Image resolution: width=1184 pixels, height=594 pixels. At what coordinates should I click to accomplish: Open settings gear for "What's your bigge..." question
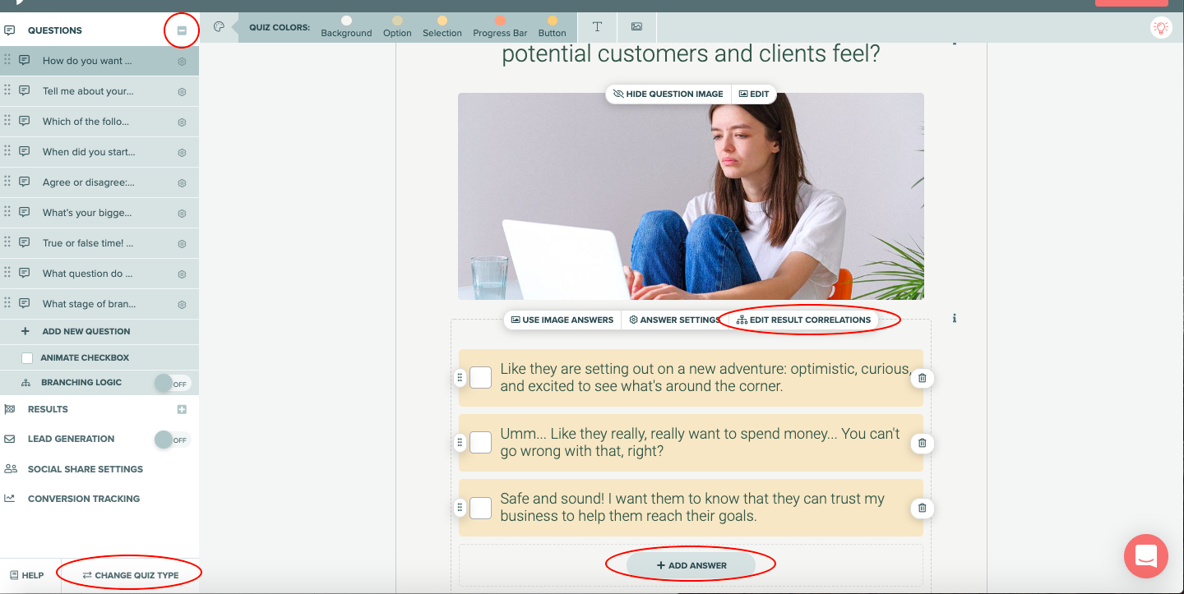pos(182,214)
